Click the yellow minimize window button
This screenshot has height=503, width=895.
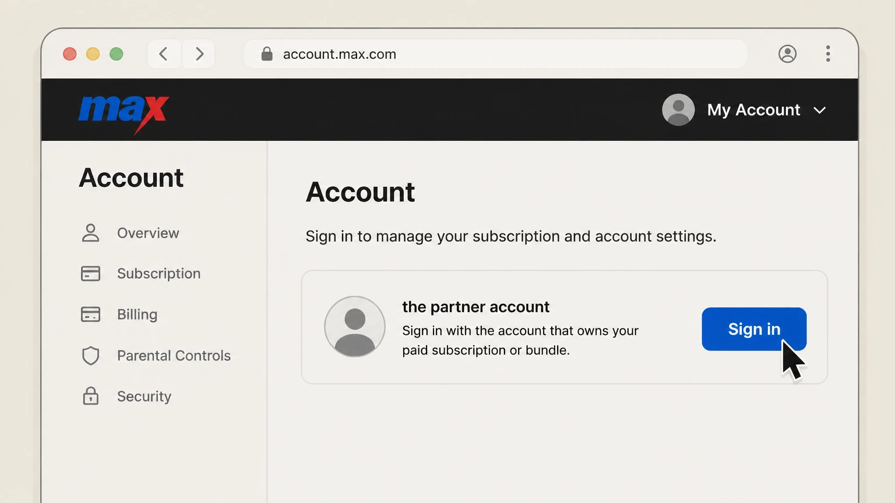[x=93, y=54]
